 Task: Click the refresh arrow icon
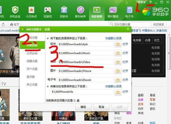[3, 24]
